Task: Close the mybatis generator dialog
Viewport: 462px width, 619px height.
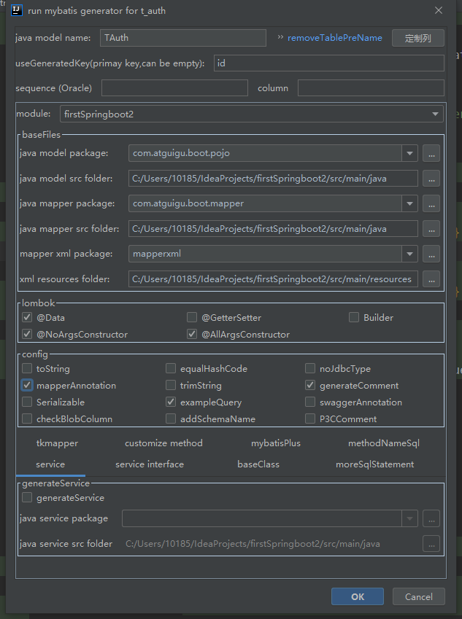Action: pos(438,11)
